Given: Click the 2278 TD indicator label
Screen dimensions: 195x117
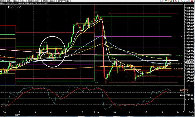Looking at the screenshot, I should (184, 90).
